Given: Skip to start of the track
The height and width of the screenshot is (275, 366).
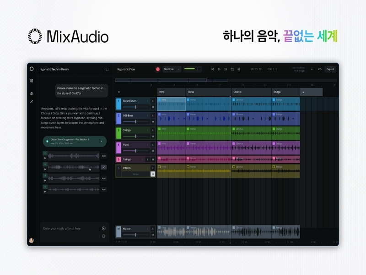Looking at the screenshot, I should [213, 69].
